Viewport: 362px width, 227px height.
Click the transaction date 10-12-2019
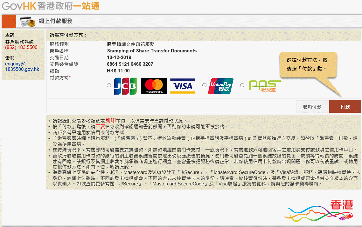point(119,57)
